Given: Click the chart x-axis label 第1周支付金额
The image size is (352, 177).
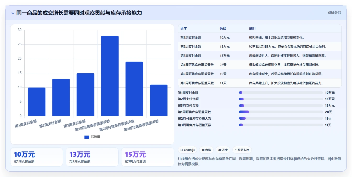Looking at the screenshot, I should pos(26,124).
